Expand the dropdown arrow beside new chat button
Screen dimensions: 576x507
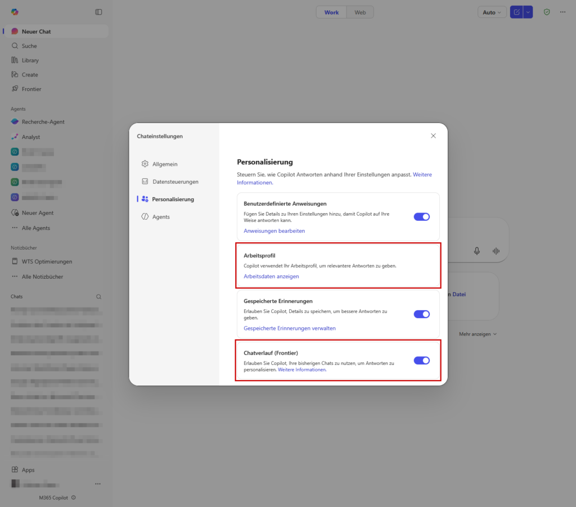pyautogui.click(x=528, y=12)
